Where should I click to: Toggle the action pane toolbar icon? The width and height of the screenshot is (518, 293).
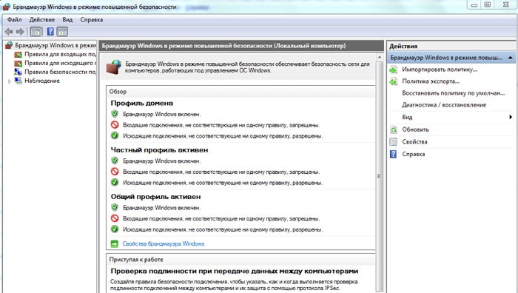point(62,32)
